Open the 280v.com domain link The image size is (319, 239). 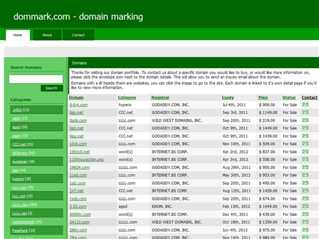[78, 230]
